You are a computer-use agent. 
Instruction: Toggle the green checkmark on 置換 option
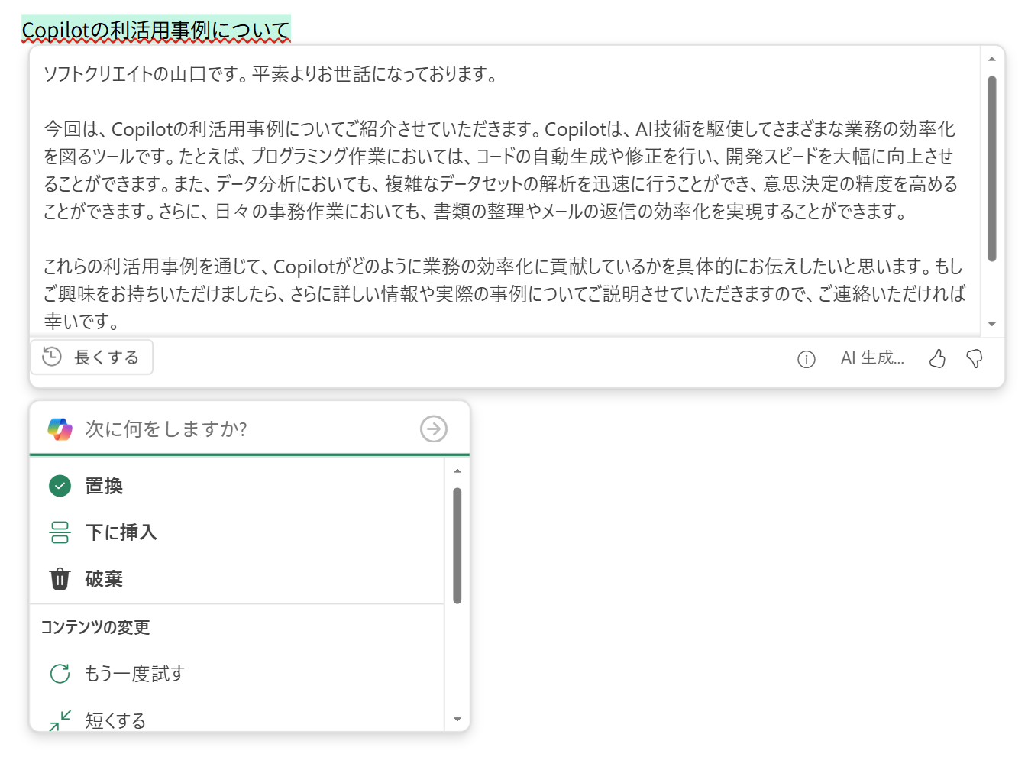click(x=60, y=485)
